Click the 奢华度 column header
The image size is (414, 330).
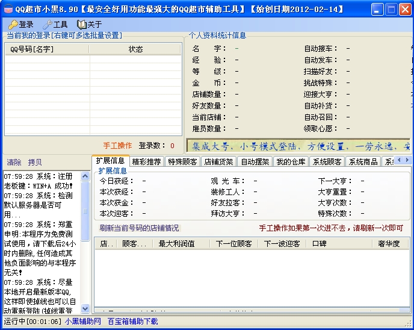pos(391,244)
